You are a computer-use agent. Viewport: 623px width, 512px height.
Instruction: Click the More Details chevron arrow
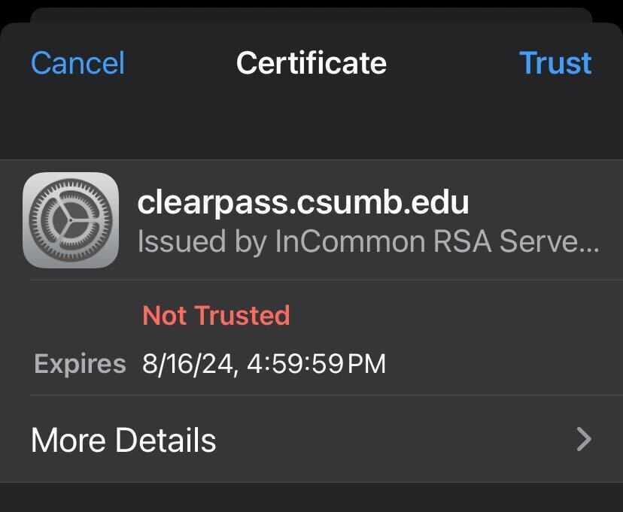pos(584,439)
